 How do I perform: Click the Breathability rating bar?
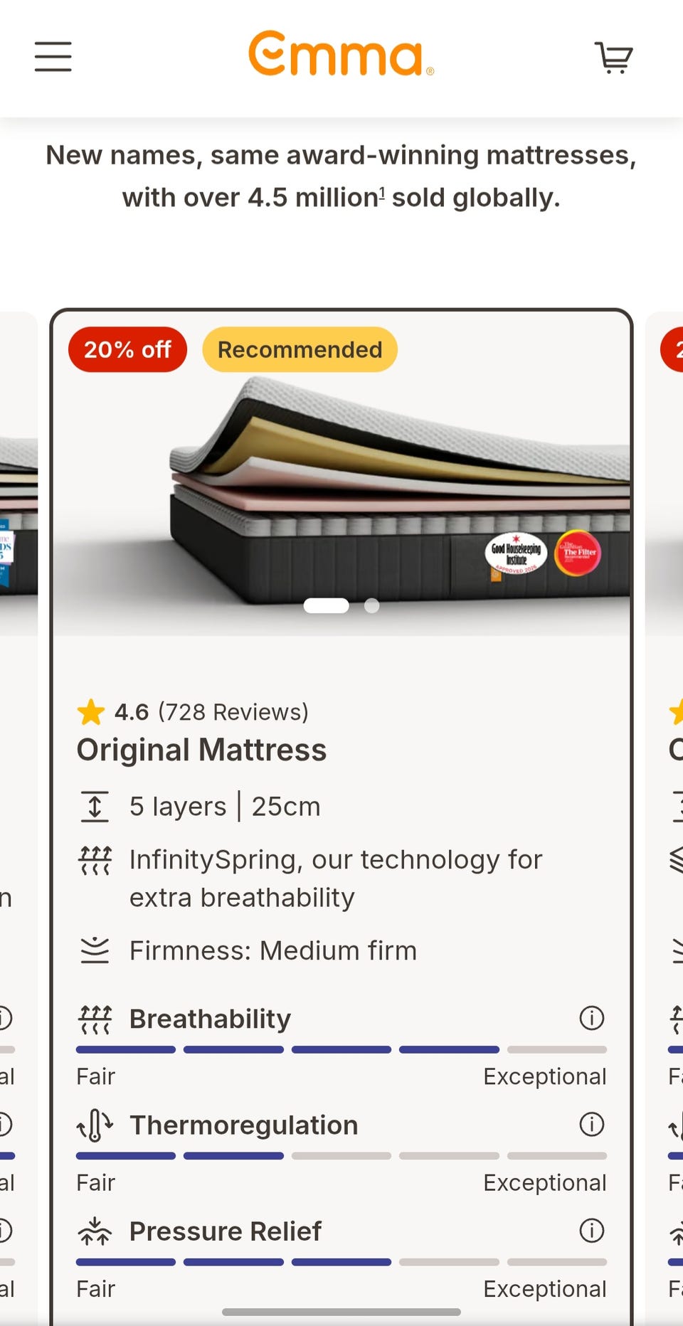[341, 1049]
